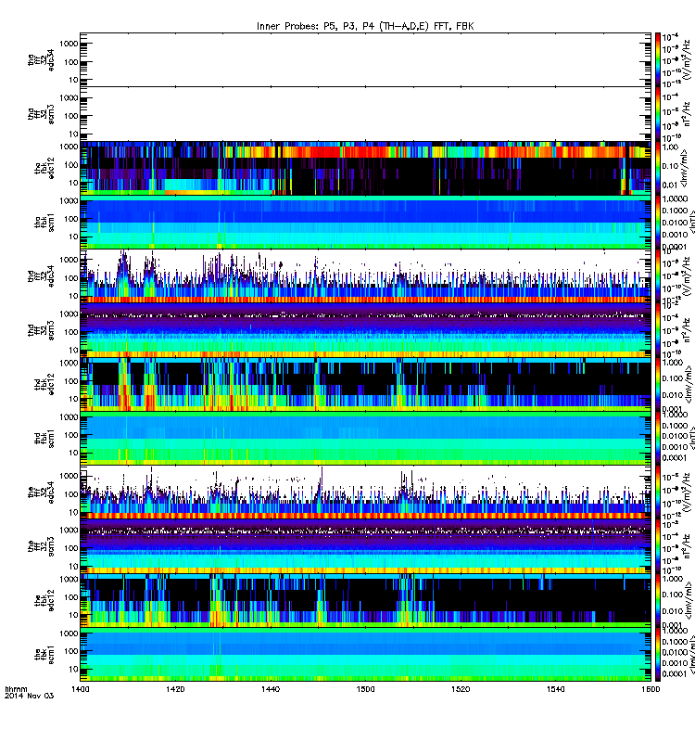Viewport: 695px width, 742px height.
Task: Click the color bar beside the fbk scm1 panel
Action: coord(658,654)
